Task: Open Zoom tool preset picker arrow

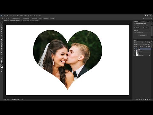Action: pyautogui.click(x=4, y=18)
